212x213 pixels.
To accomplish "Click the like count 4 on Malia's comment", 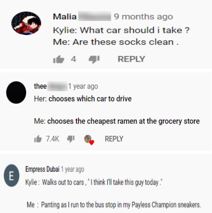I will tap(73, 59).
